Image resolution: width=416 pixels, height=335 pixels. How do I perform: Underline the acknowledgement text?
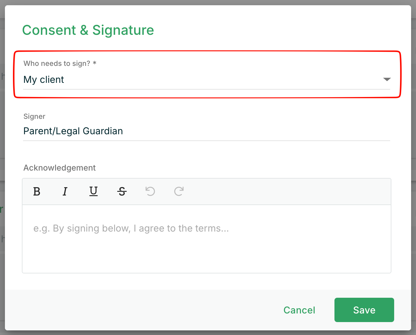click(94, 192)
